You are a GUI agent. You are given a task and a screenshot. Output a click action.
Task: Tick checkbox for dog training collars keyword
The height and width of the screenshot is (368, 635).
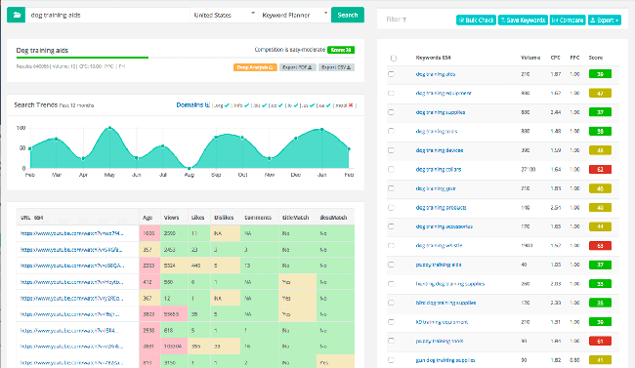(391, 169)
